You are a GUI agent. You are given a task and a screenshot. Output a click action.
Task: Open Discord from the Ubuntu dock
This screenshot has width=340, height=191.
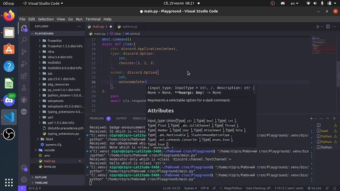coord(9,100)
